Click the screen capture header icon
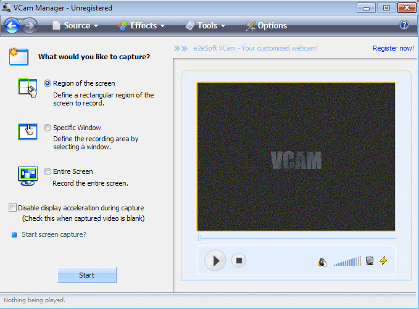The image size is (419, 309). click(19, 56)
